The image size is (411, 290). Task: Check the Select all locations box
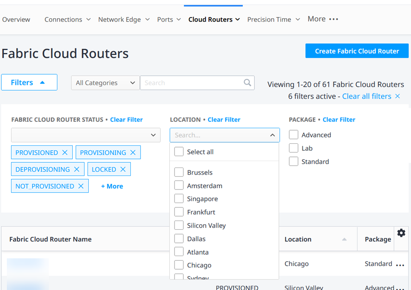179,151
